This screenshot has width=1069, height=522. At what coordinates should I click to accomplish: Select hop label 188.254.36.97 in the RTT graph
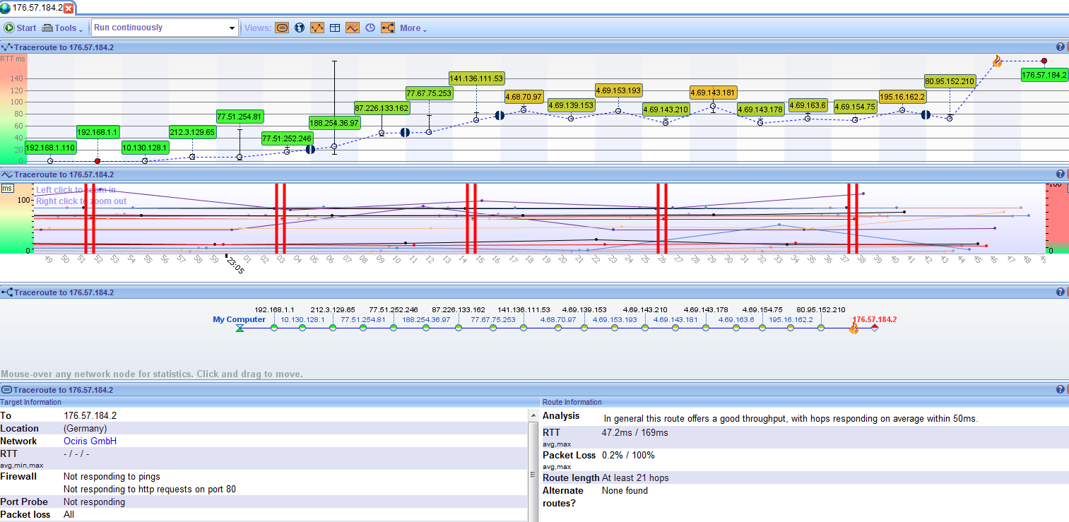334,122
